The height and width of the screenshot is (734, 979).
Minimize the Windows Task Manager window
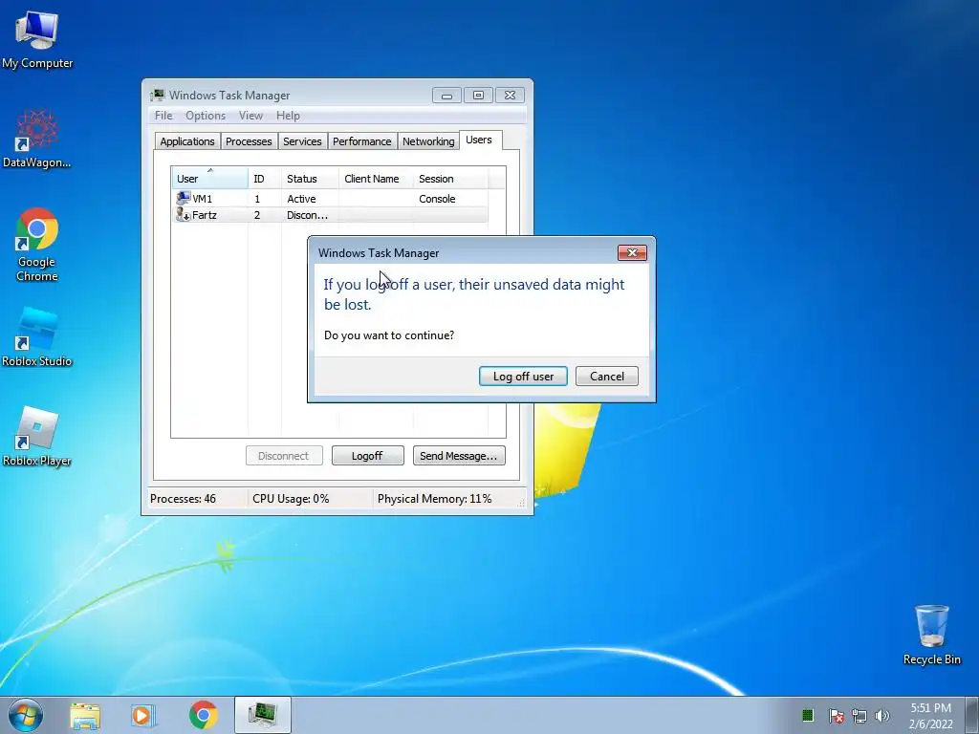click(x=447, y=96)
